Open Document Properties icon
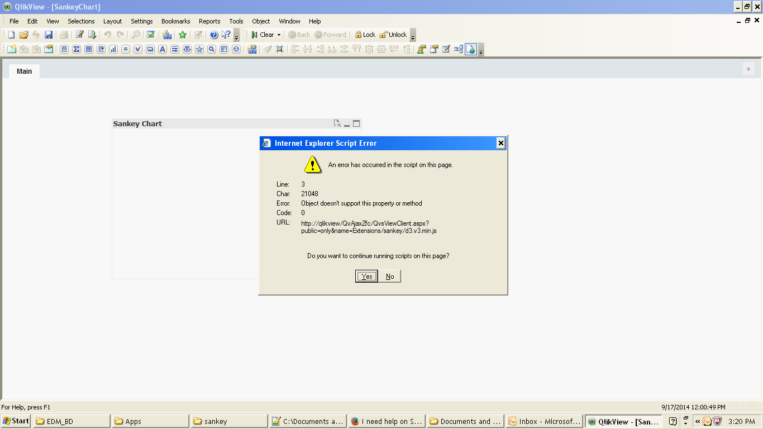This screenshot has width=763, height=429. click(434, 49)
